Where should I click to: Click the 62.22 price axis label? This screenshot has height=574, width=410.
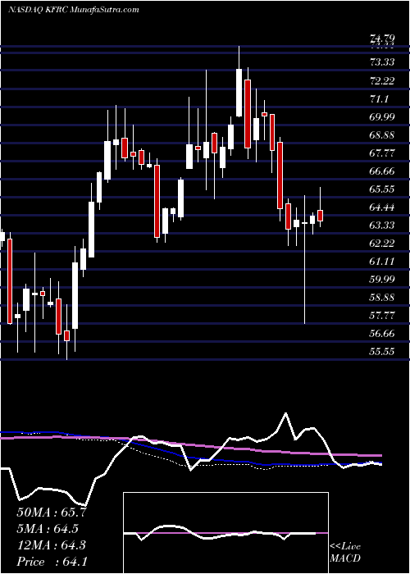pyautogui.click(x=382, y=244)
